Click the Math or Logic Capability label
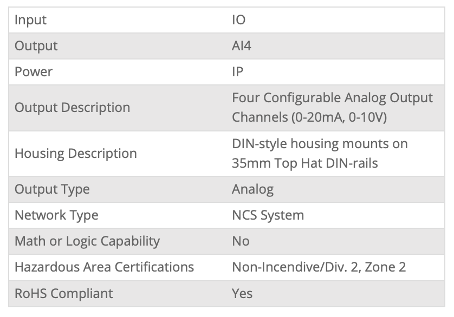This screenshot has height=317, width=454. pos(87,241)
